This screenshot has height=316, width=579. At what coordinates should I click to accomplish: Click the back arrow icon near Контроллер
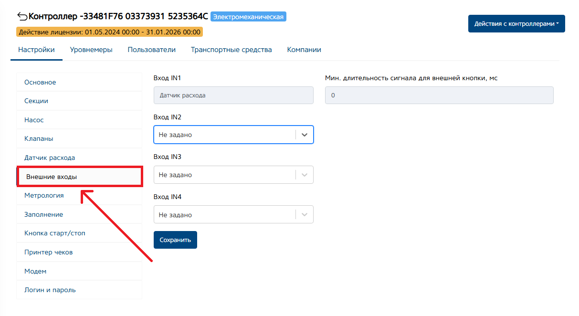tap(22, 17)
